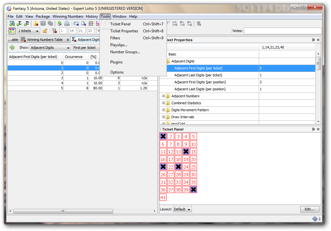This screenshot has width=331, height=231.
Task: Click the Edit... button
Action: pyautogui.click(x=309, y=209)
